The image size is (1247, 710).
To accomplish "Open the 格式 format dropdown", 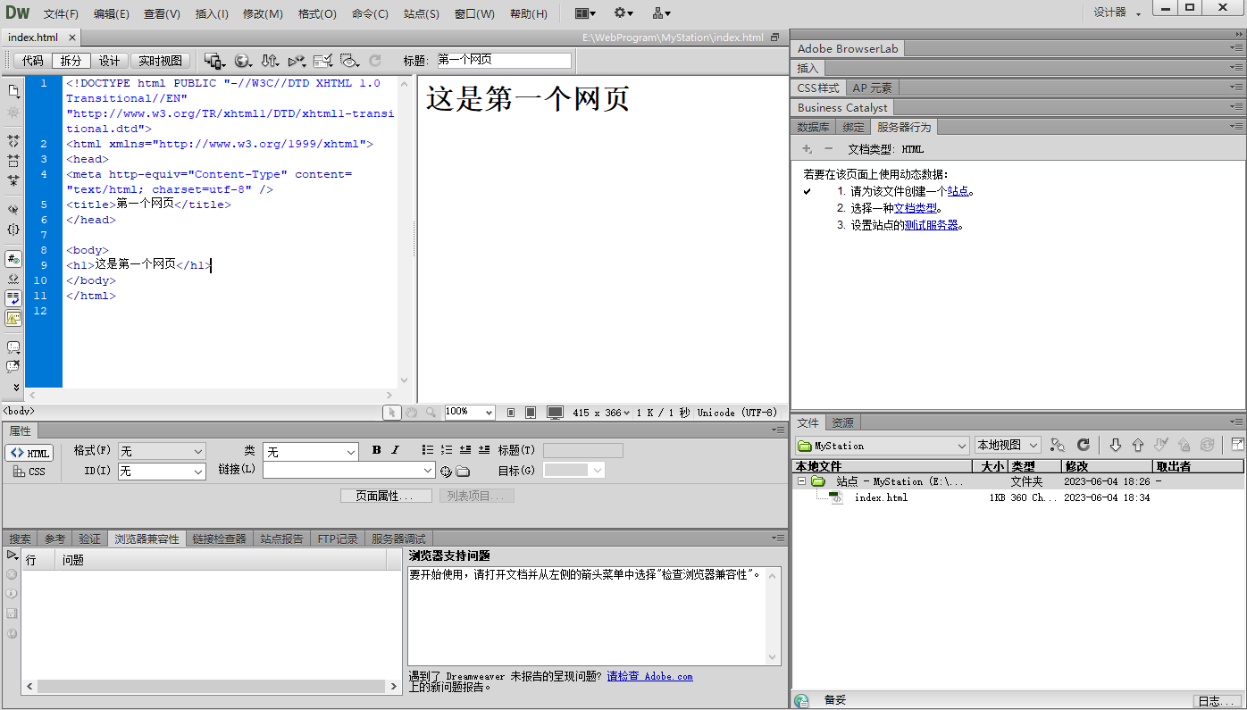I will coord(162,452).
